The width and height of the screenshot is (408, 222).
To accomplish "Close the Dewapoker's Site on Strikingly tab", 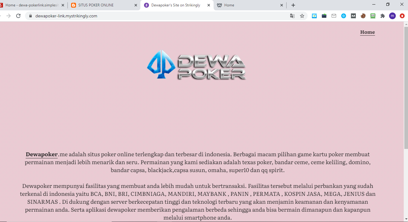I will 209,5.
